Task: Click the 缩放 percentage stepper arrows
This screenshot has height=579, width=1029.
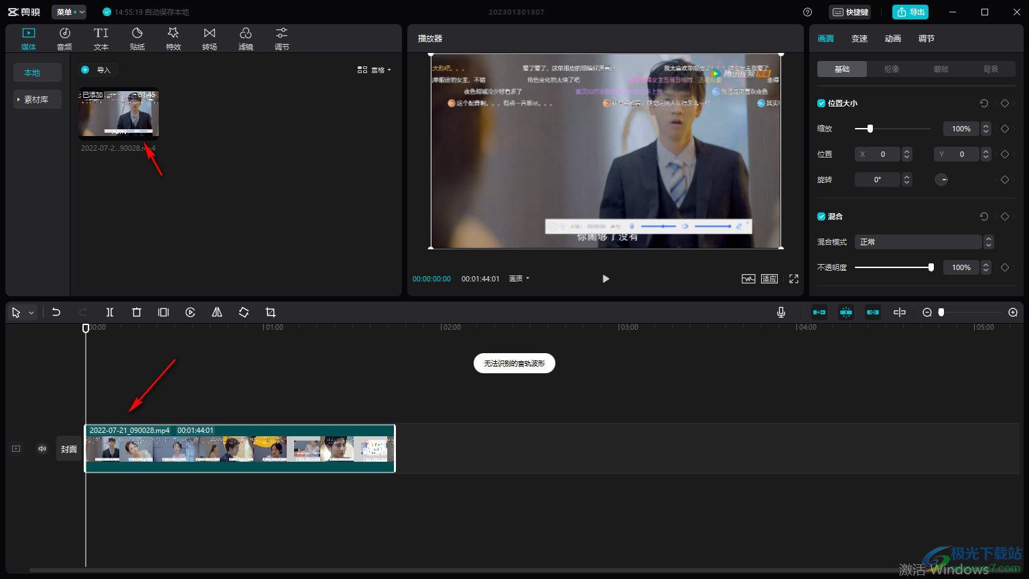Action: point(986,129)
